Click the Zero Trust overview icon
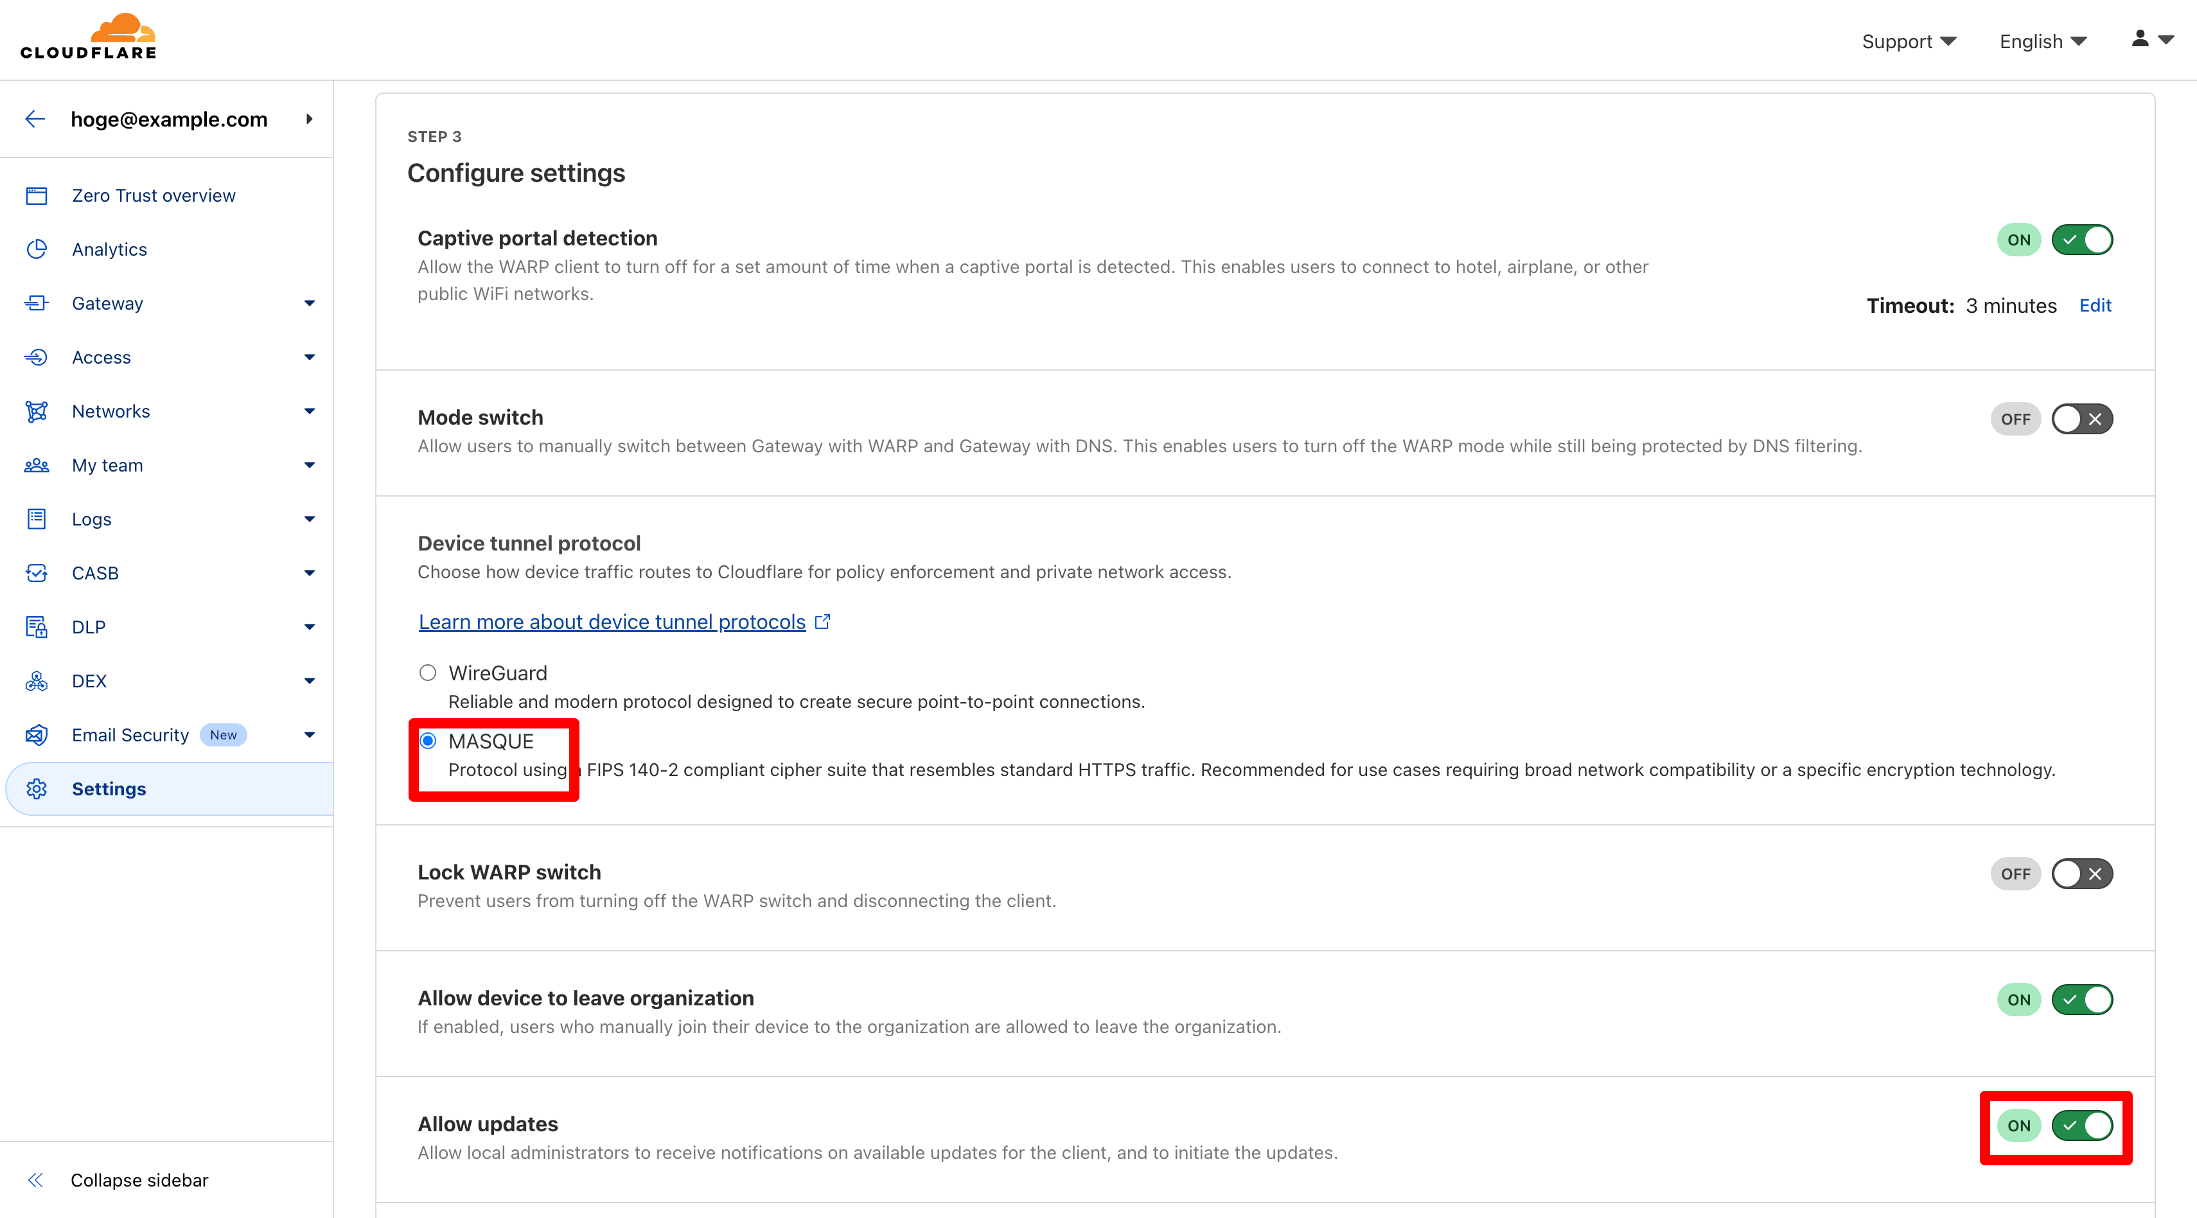The width and height of the screenshot is (2197, 1218). (37, 195)
